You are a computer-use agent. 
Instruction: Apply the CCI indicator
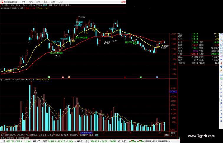(x=27, y=135)
